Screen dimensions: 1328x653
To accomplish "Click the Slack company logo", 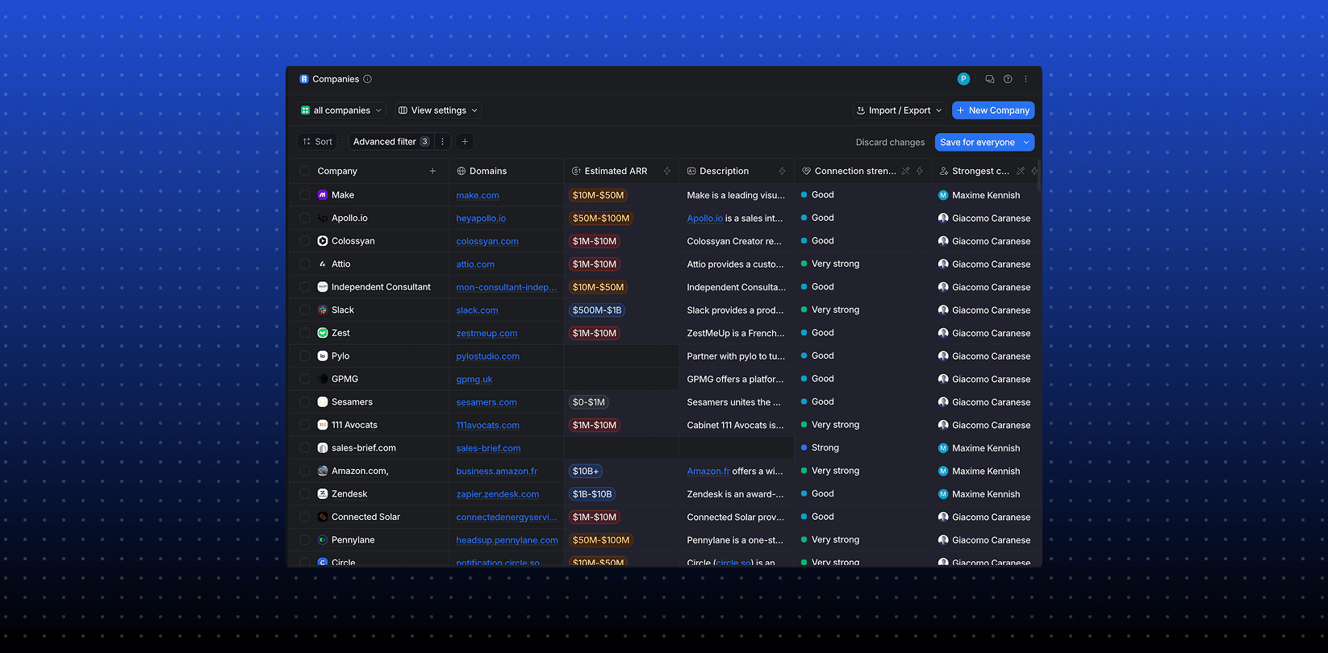I will tap(323, 310).
